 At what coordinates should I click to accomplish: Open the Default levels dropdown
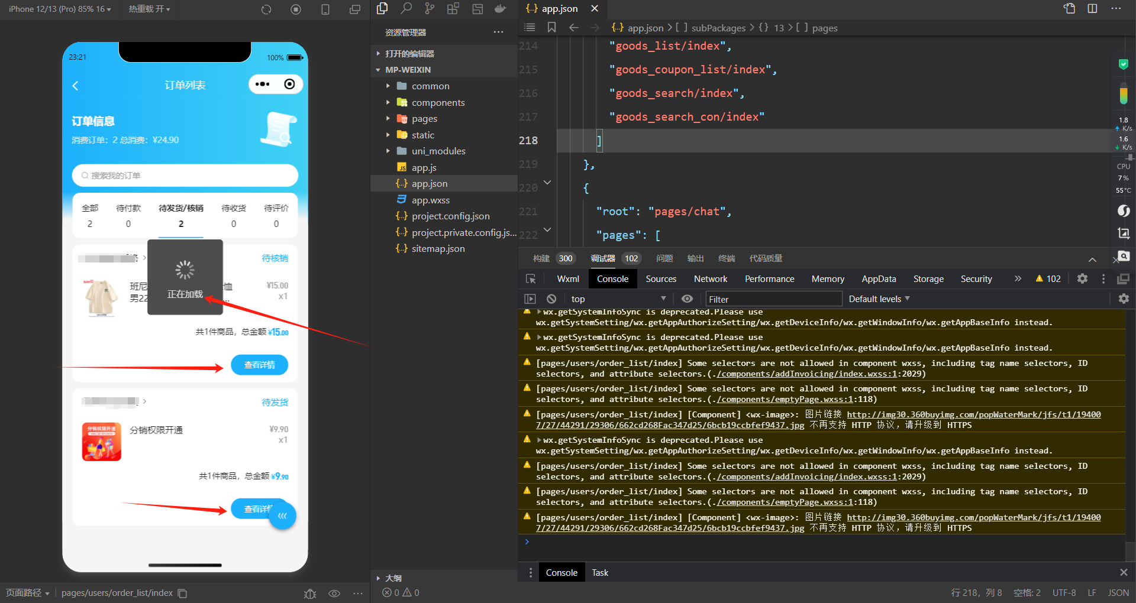click(879, 299)
